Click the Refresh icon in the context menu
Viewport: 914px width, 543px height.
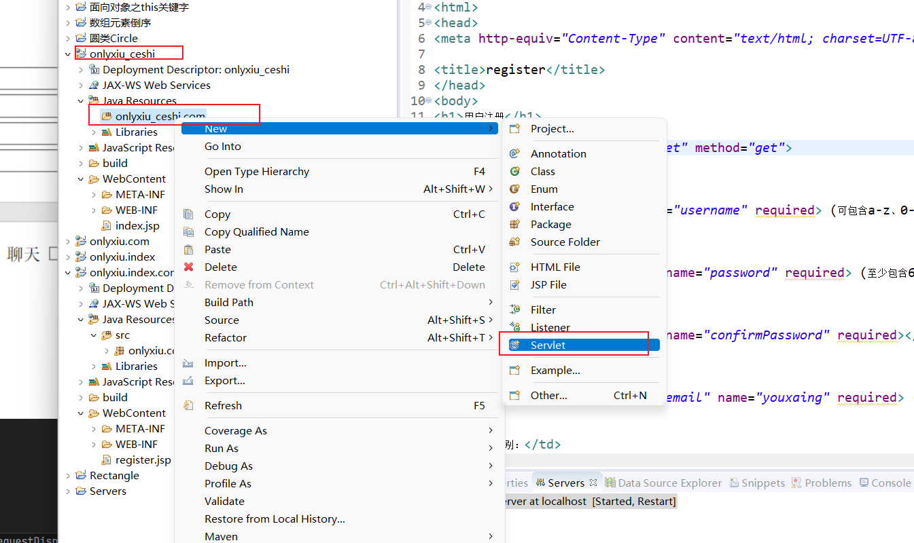(x=188, y=405)
